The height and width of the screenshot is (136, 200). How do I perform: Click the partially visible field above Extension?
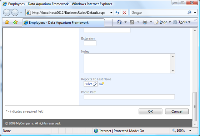pos(107,30)
